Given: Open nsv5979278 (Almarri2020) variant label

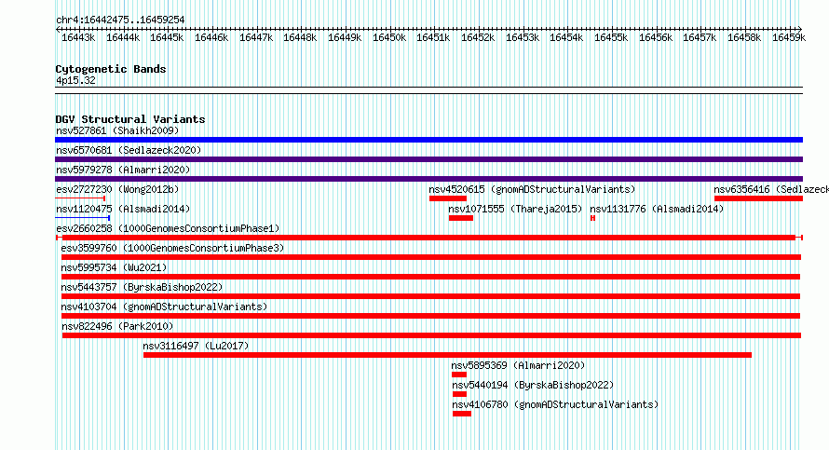Looking at the screenshot, I should (123, 170).
